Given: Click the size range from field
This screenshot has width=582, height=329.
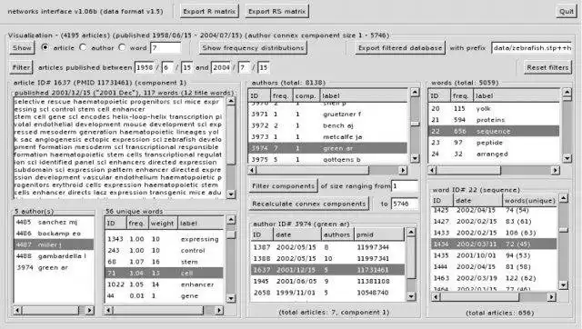Looking at the screenshot, I should click(405, 185).
